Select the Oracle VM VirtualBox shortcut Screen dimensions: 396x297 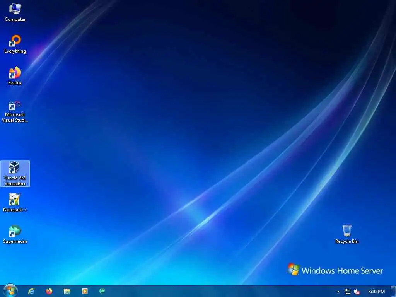(15, 174)
